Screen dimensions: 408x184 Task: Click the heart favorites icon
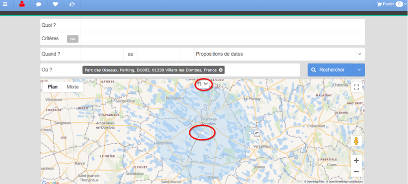tap(55, 4)
